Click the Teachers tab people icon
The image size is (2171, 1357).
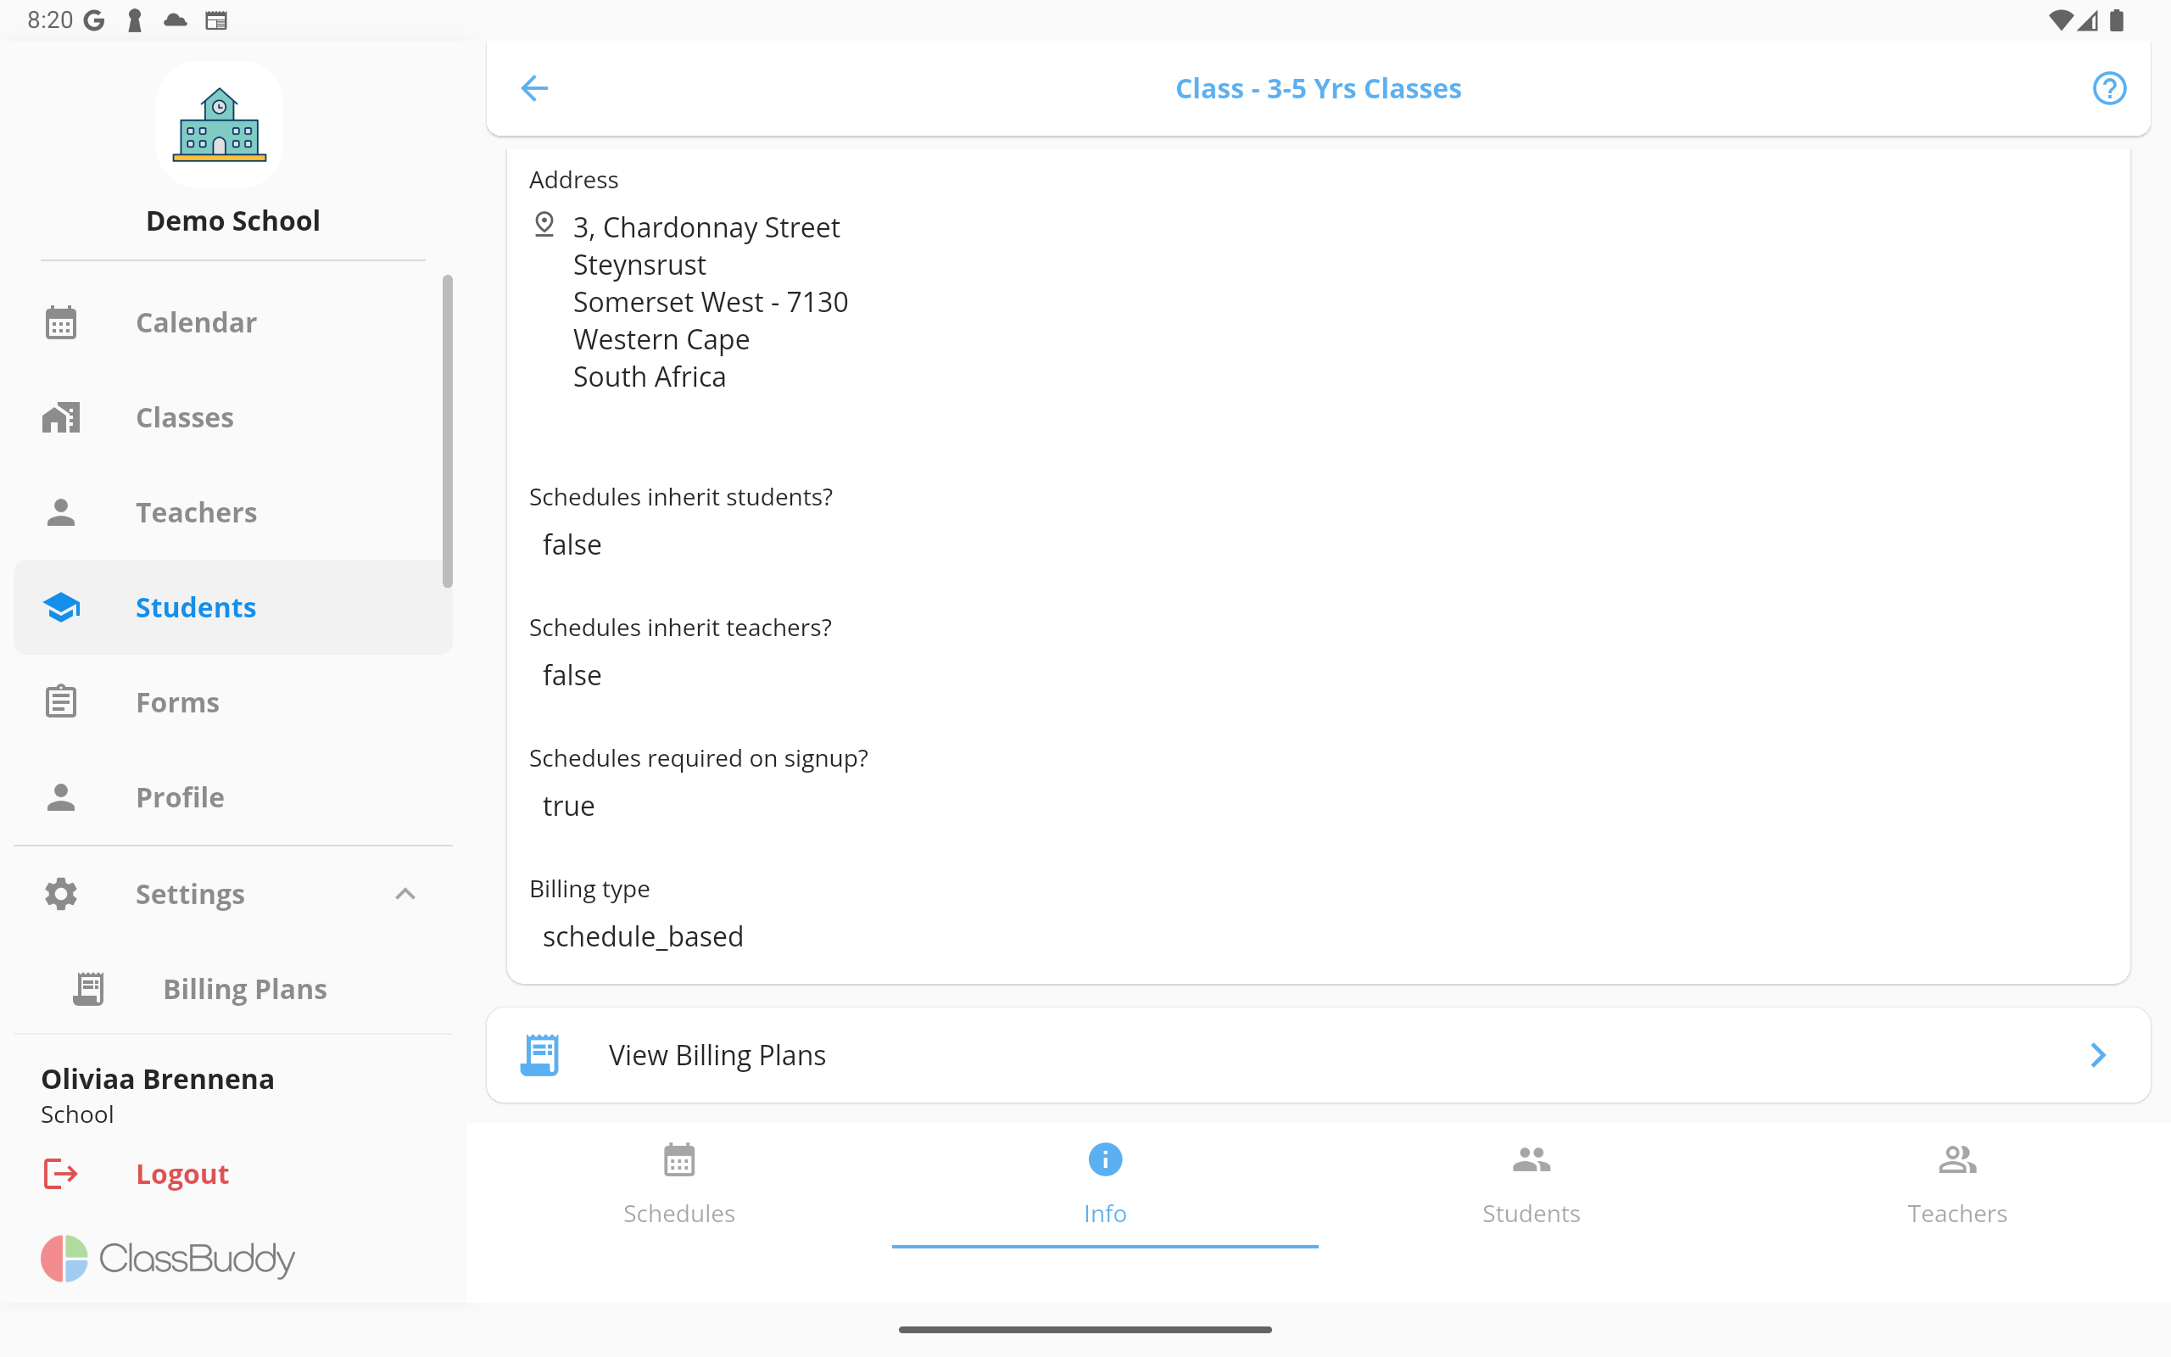point(1956,1159)
